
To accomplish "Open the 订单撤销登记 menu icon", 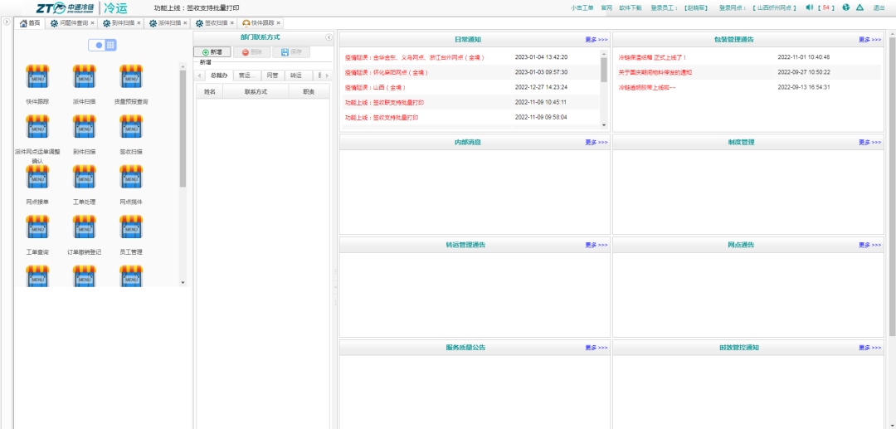I will [84, 227].
